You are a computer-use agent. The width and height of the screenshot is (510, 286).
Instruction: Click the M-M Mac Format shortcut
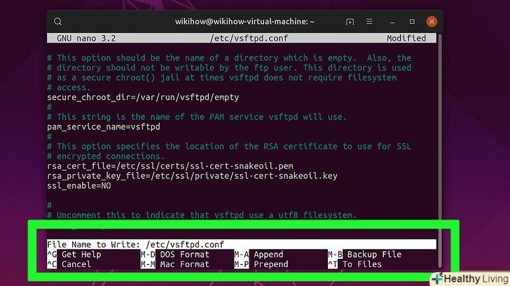coord(175,264)
